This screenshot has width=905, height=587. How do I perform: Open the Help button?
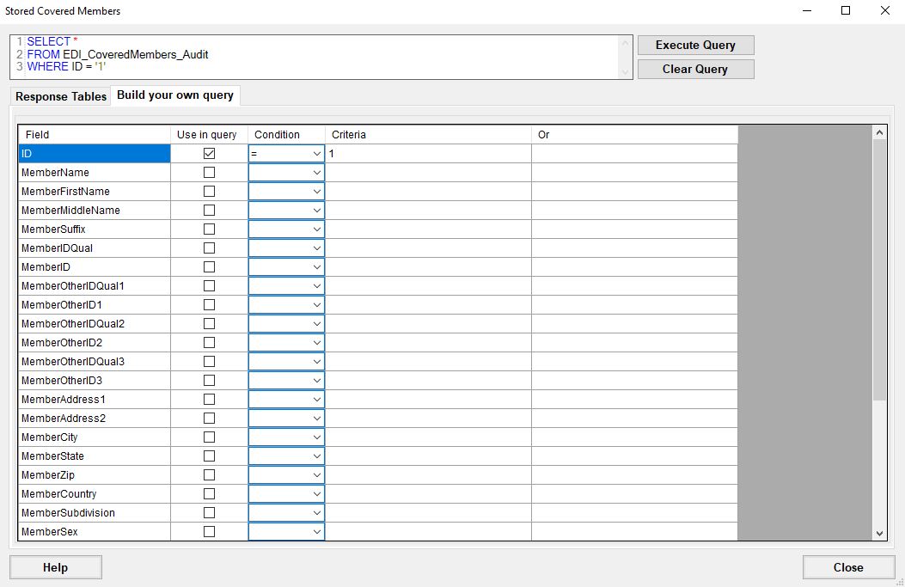click(55, 567)
